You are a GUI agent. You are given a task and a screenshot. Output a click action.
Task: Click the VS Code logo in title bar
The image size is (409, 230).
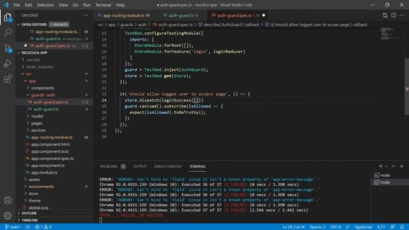click(6, 5)
